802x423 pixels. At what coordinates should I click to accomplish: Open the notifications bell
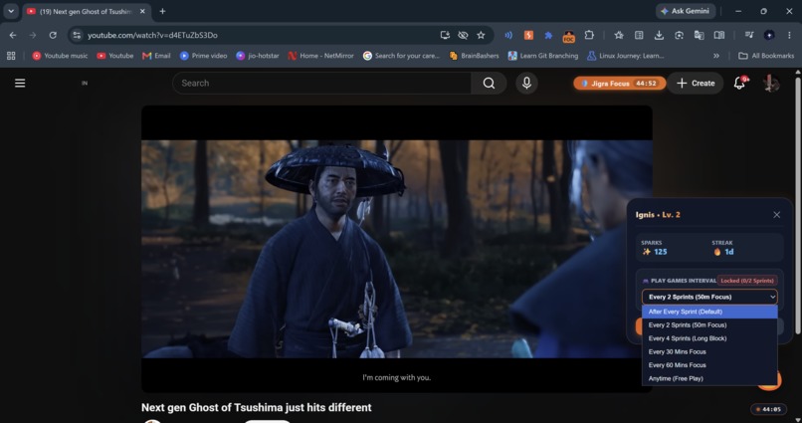[739, 83]
